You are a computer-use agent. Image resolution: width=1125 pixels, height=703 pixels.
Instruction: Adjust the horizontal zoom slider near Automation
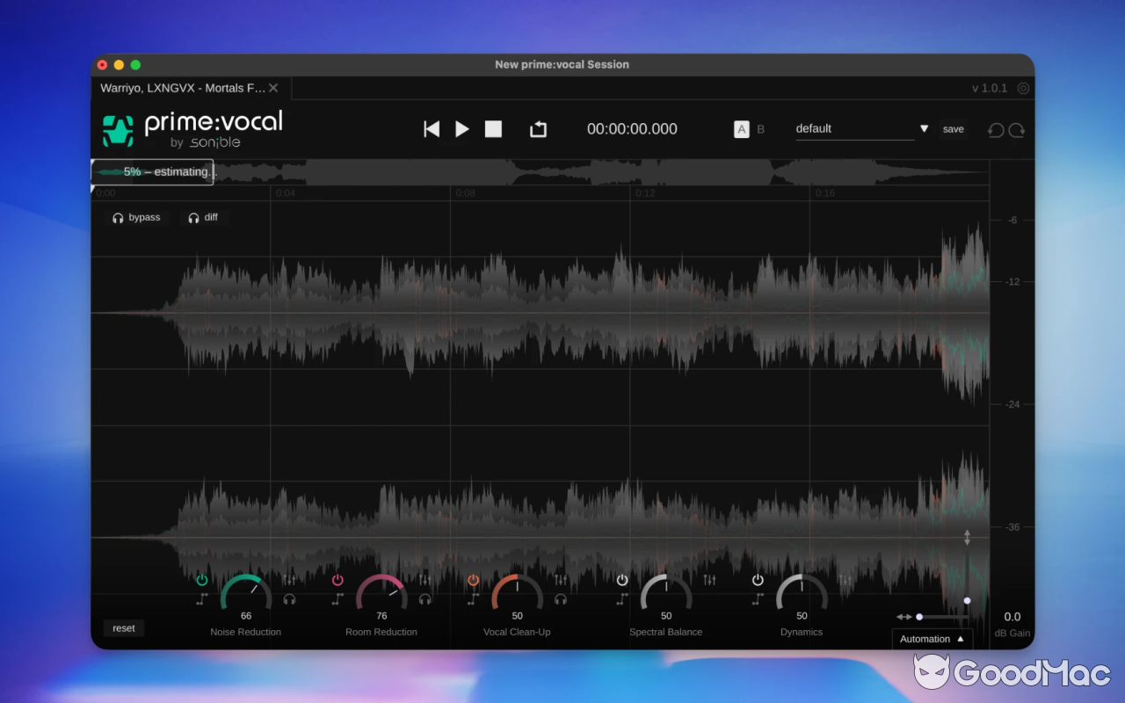919,616
